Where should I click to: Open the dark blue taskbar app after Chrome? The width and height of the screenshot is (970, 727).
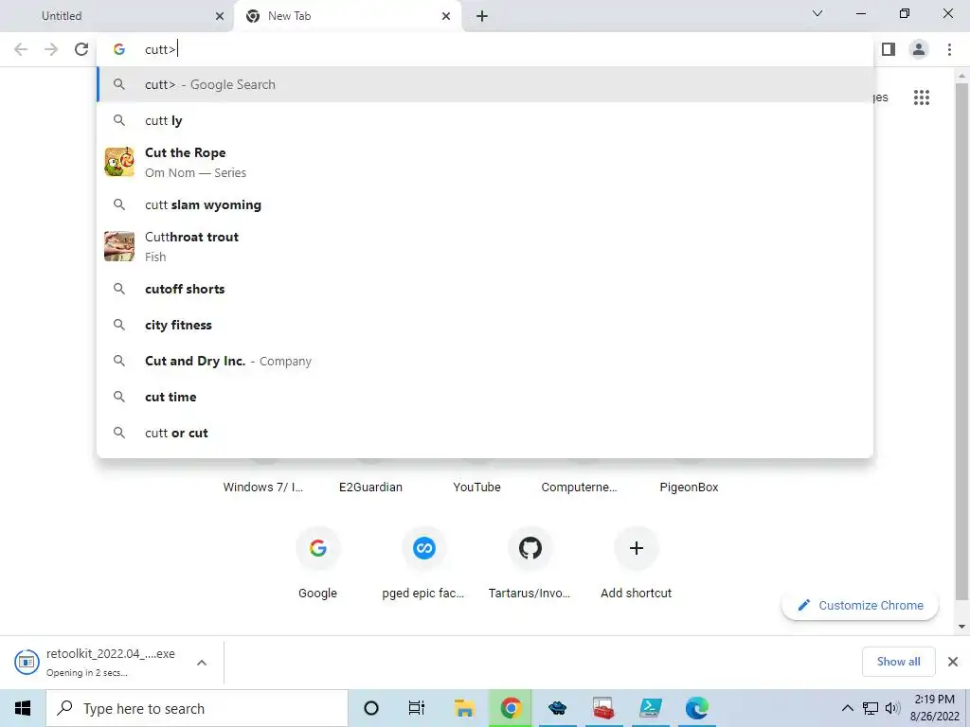pos(557,708)
